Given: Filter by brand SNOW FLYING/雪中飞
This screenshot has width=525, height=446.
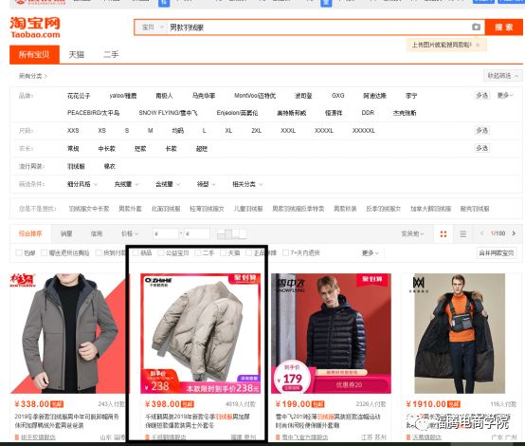Looking at the screenshot, I should click(168, 113).
